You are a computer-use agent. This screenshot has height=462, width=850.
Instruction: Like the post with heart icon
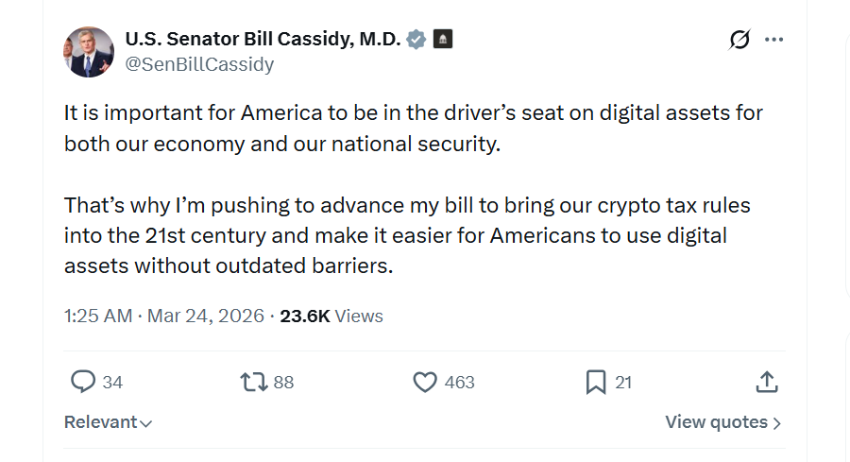[x=425, y=382]
